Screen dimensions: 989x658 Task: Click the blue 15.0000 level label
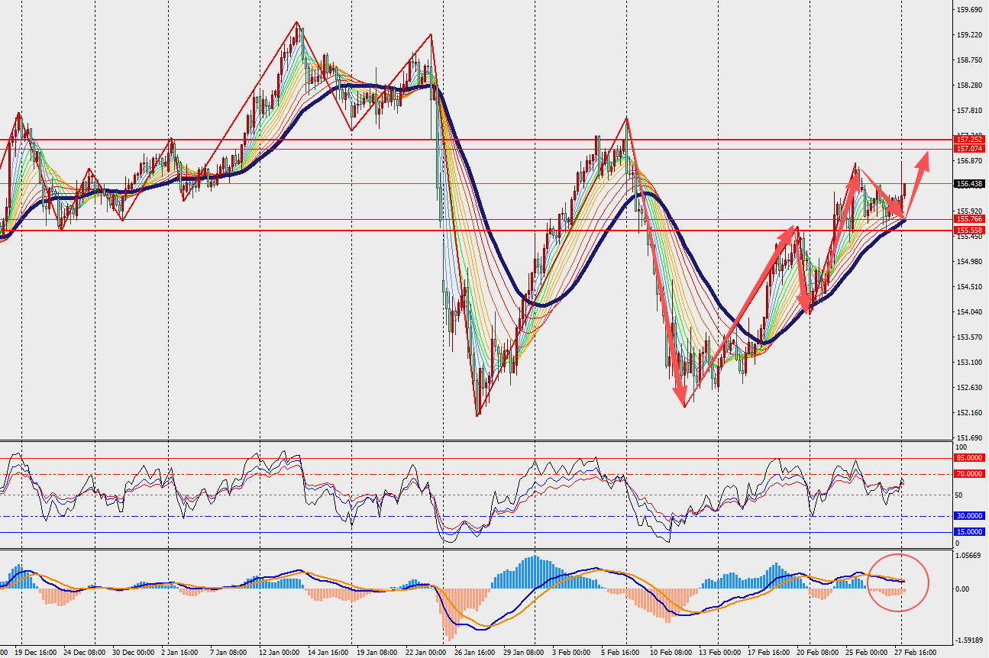click(969, 532)
